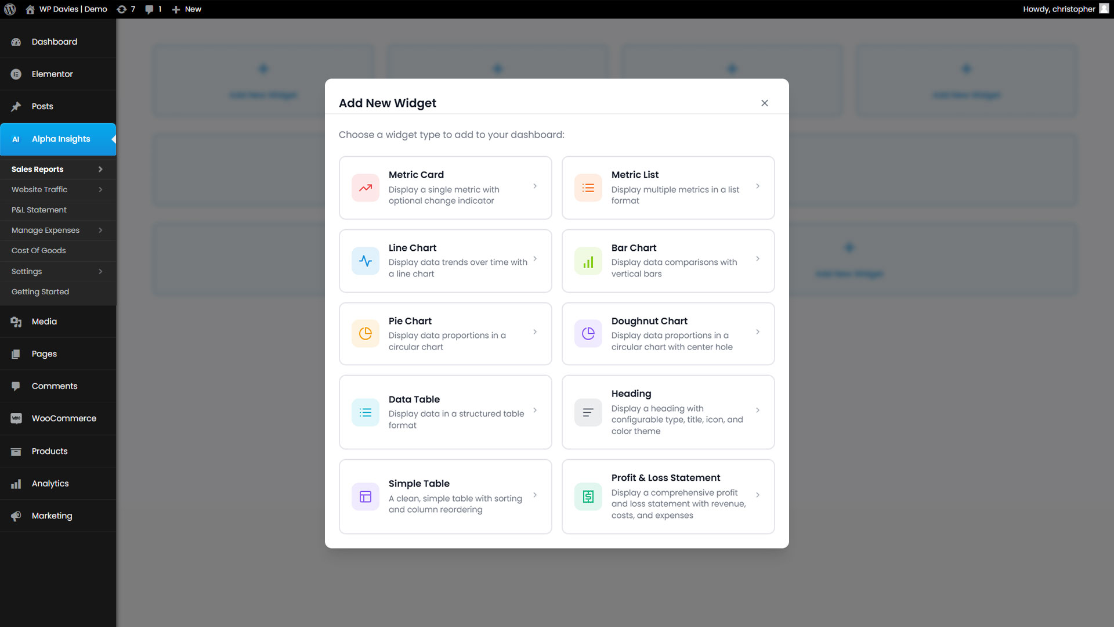Click the Heading widget icon
The width and height of the screenshot is (1114, 627).
coord(588,412)
